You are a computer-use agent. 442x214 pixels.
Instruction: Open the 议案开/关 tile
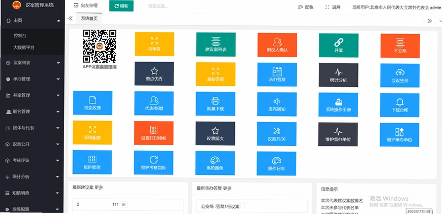pyautogui.click(x=277, y=134)
